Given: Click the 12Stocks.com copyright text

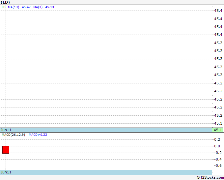Looking at the screenshot, I should click(210, 177).
